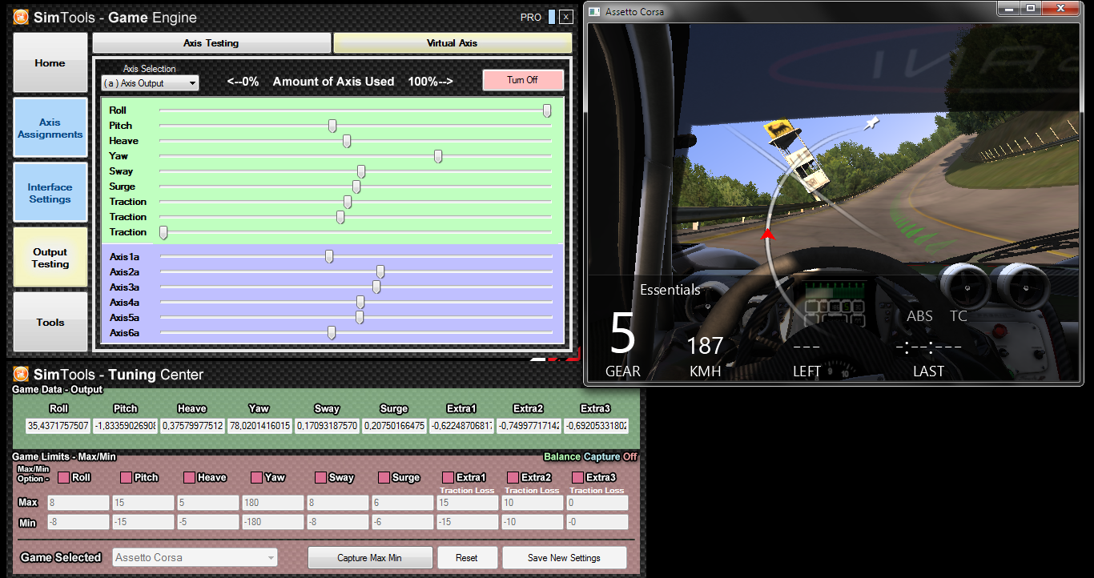Toggle the Pitch Max/Min option checkbox
The image size is (1094, 578).
tap(126, 478)
